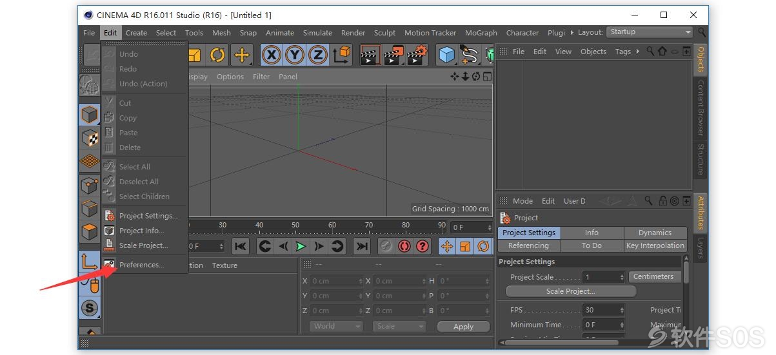Go to start of animation
The height and width of the screenshot is (355, 776).
241,246
